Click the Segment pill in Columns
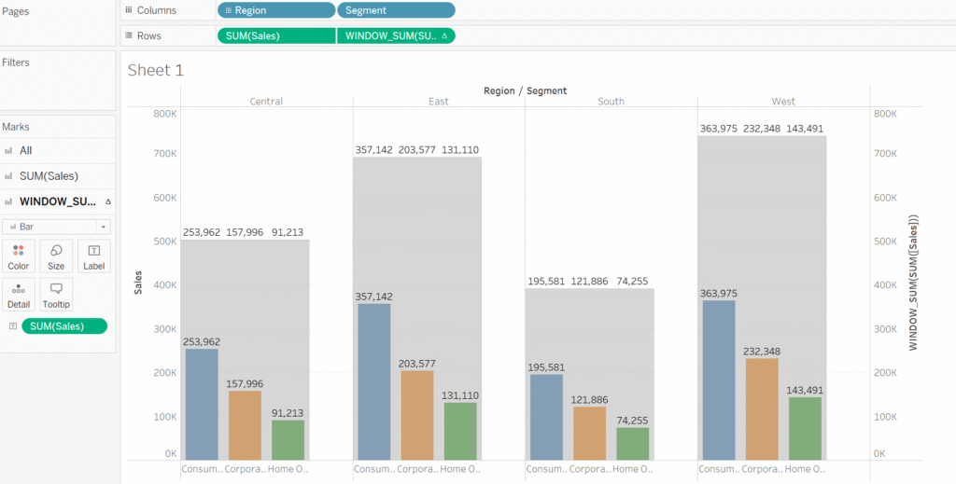956x484 pixels. [396, 10]
